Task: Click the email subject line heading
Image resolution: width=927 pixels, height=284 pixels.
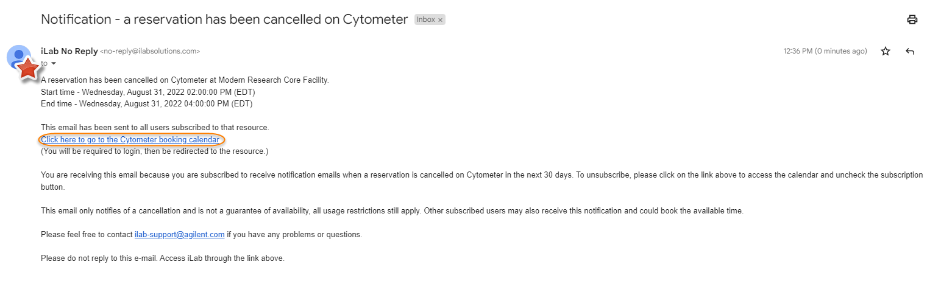Action: point(224,19)
